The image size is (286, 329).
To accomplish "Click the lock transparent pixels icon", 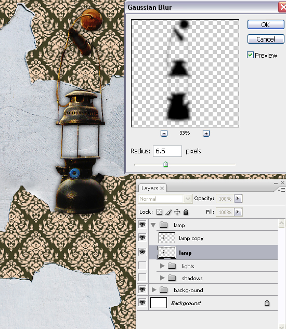I will (x=159, y=212).
